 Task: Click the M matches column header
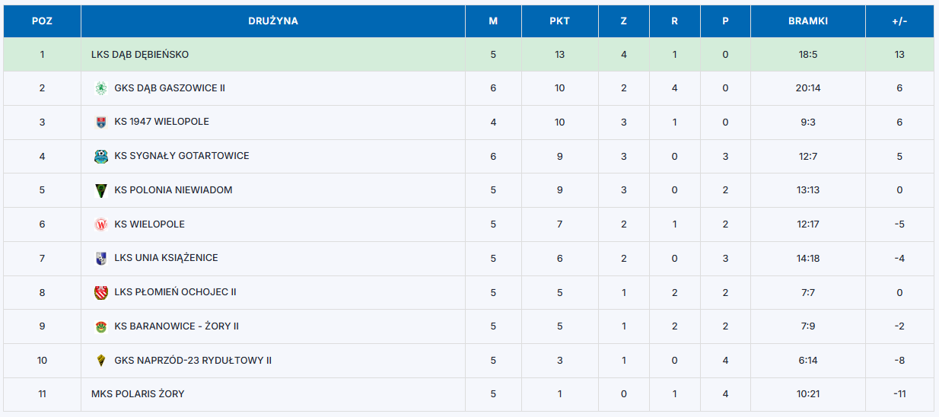(x=493, y=21)
